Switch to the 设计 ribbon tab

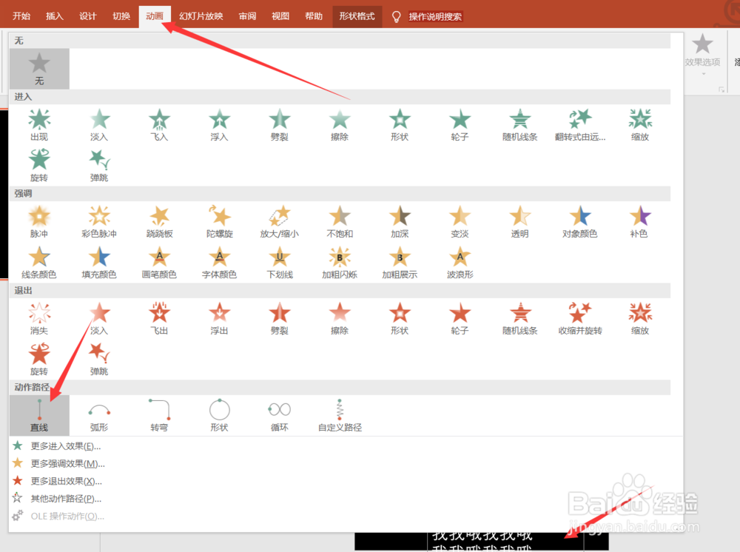88,16
